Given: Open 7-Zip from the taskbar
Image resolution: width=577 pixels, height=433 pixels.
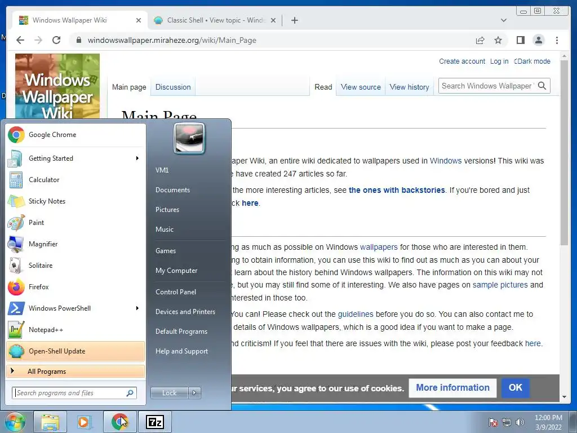Looking at the screenshot, I should [154, 422].
